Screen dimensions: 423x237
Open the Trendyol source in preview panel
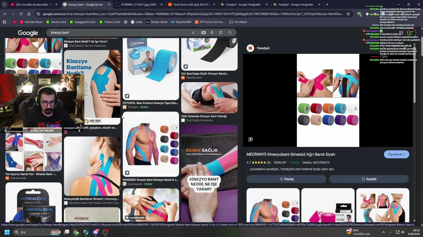click(258, 48)
